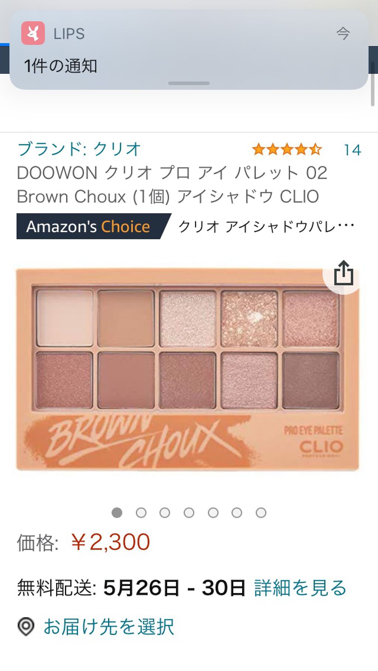Viewport: 378px width, 671px height.
Task: Select the first image page dot
Action: [x=117, y=512]
